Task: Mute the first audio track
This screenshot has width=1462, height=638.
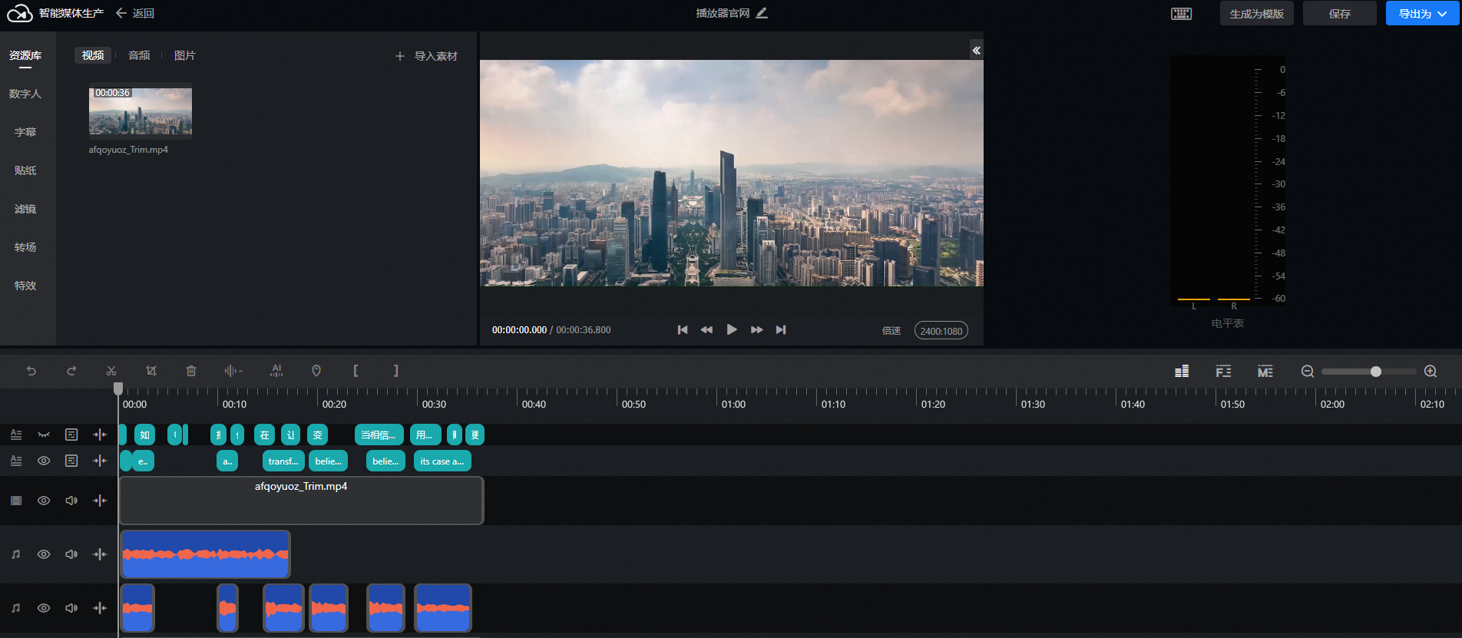Action: pos(71,554)
